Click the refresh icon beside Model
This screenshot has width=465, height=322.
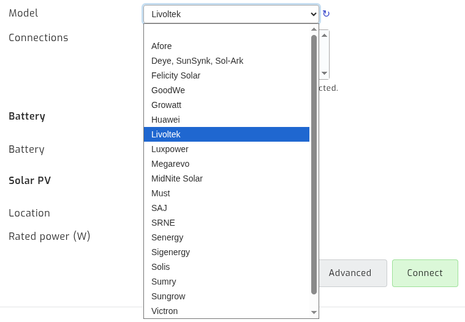[x=326, y=13]
